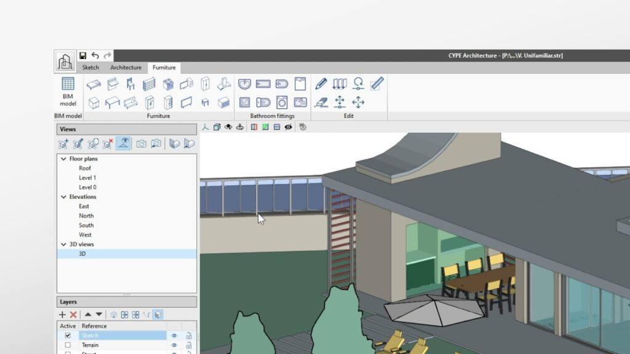Viewport: 630px width, 354px height.
Task: Collapse the Elevations tree node
Action: coord(63,197)
